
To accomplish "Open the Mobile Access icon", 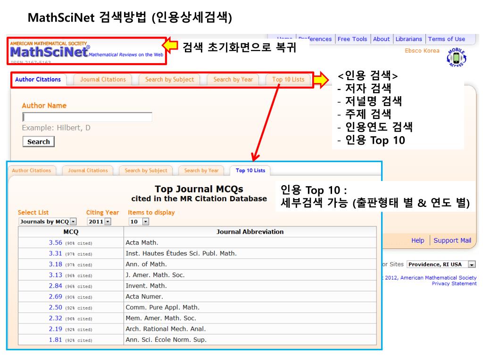I will pyautogui.click(x=457, y=57).
